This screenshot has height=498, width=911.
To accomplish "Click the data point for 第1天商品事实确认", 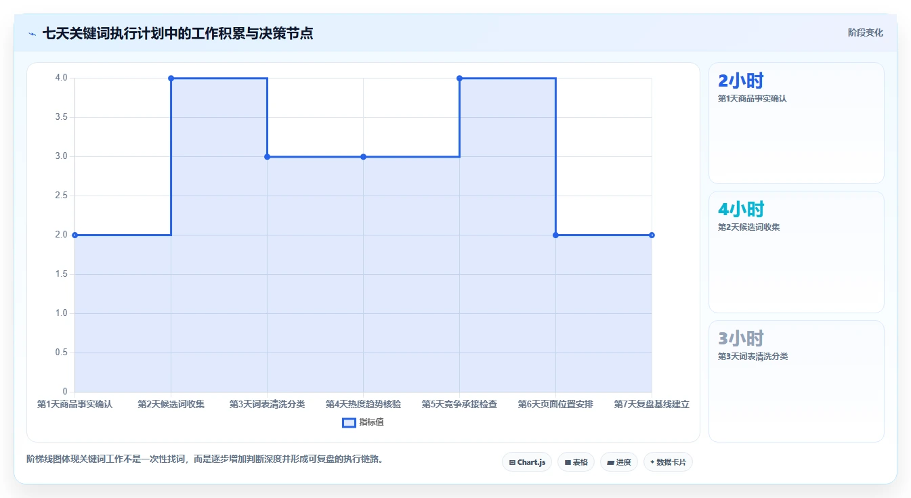I will pyautogui.click(x=75, y=235).
